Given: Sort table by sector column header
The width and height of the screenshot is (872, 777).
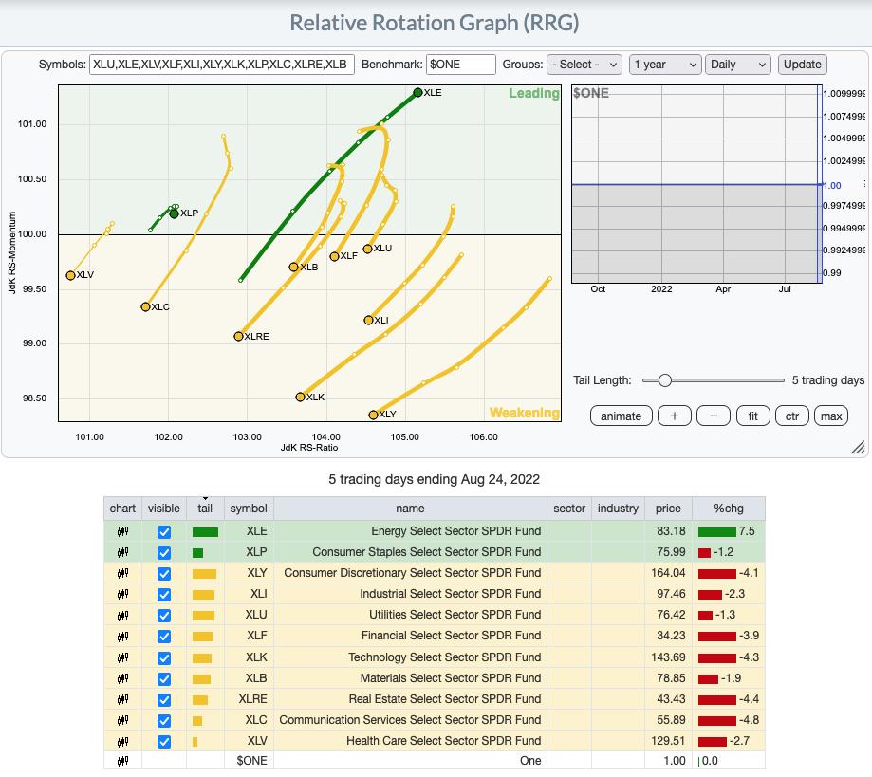Looking at the screenshot, I should coord(569,509).
